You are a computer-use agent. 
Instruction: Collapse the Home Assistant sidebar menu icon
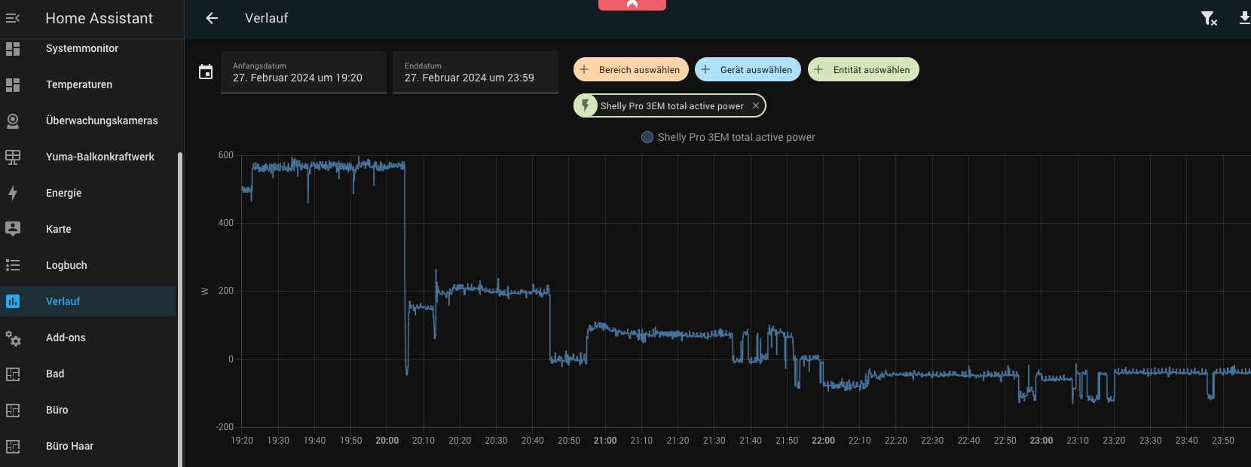[x=13, y=18]
